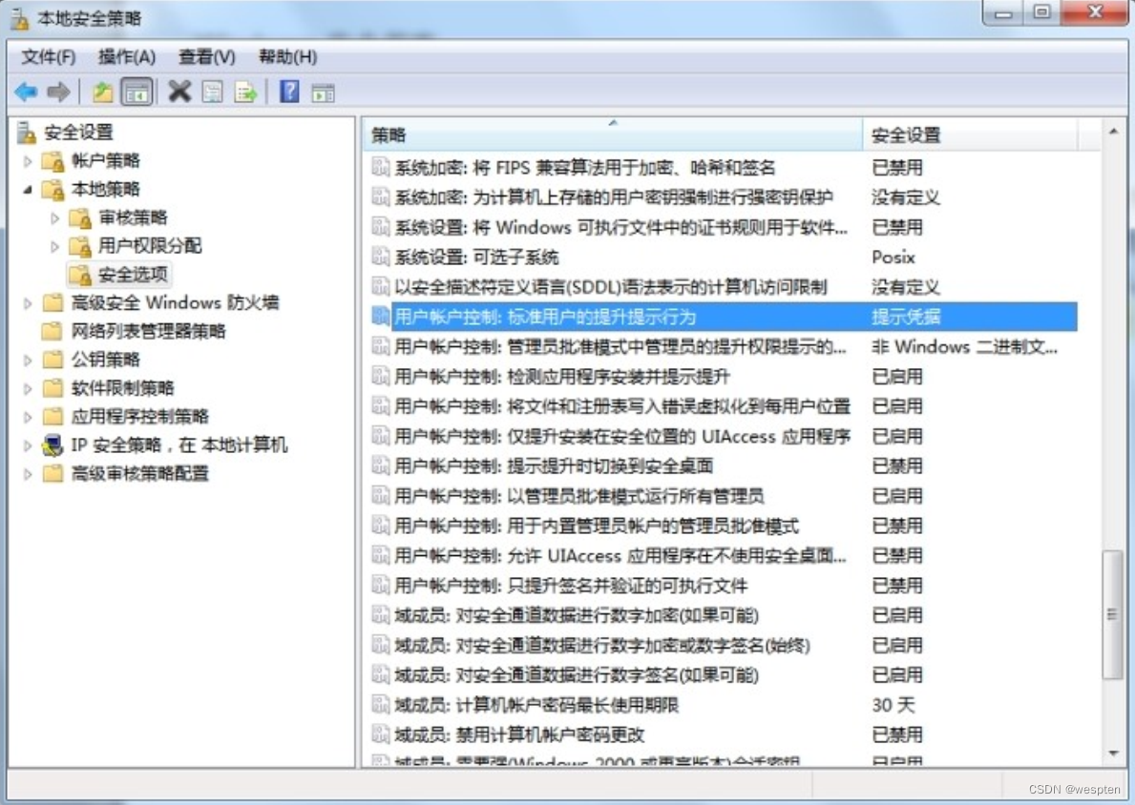Toggle the show/hide console tree icon

137,92
